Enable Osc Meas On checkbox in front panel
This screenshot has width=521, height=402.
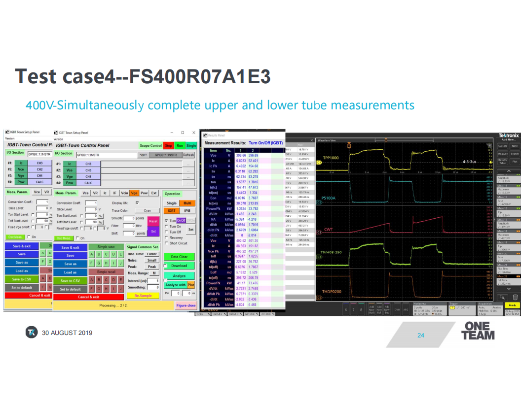(77, 238)
